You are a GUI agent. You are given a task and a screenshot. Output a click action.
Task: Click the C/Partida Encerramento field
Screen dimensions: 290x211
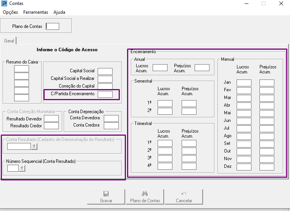(x=105, y=94)
